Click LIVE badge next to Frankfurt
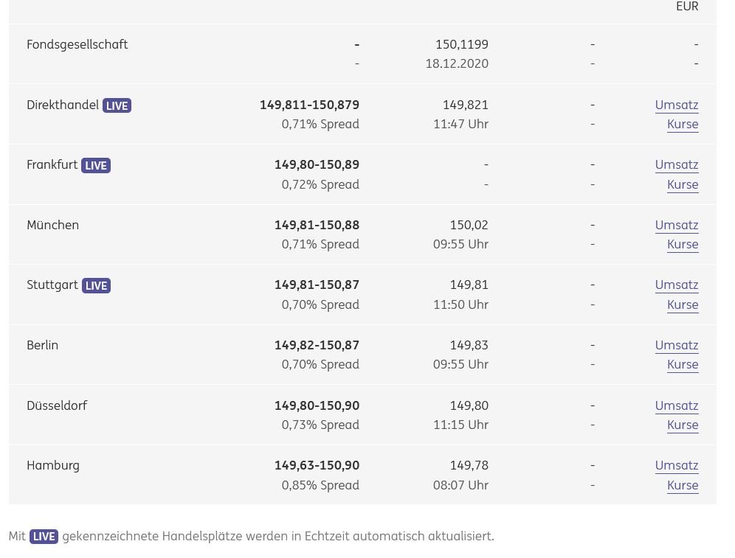Screen dimensions: 735x558 point(96,166)
